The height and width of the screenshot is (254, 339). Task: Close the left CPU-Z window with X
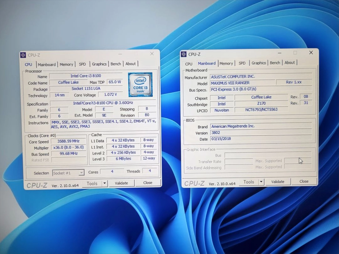click(152, 54)
